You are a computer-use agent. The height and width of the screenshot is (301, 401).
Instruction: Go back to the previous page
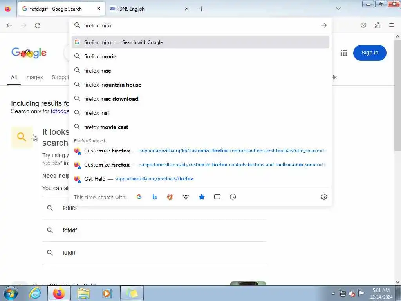(9, 25)
